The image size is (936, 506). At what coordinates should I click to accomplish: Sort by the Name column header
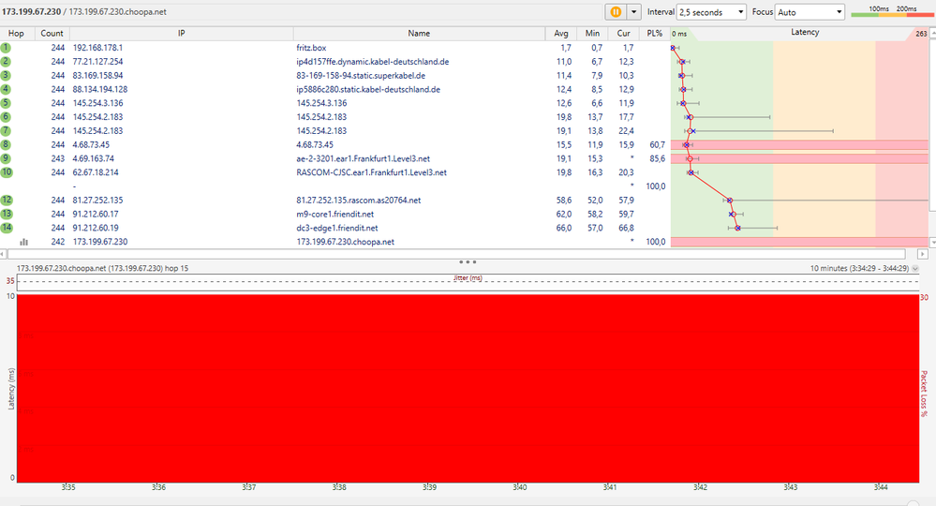[x=419, y=34]
